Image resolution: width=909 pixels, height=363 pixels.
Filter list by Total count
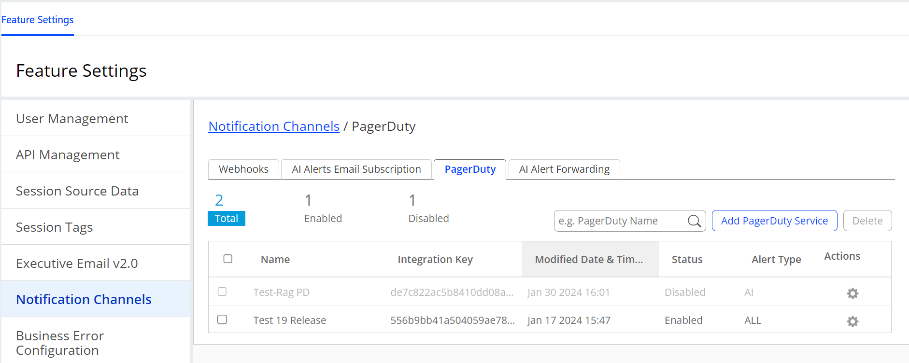226,218
